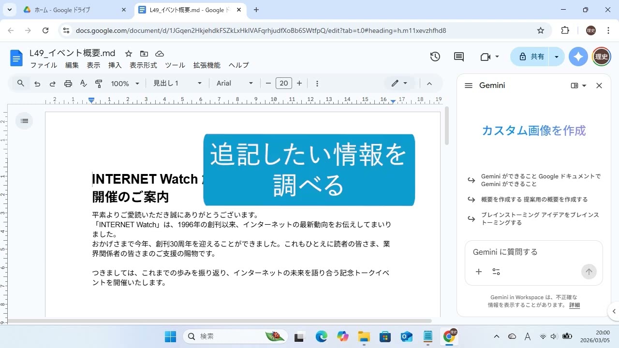
Task: Open ファイル menu
Action: (44, 65)
